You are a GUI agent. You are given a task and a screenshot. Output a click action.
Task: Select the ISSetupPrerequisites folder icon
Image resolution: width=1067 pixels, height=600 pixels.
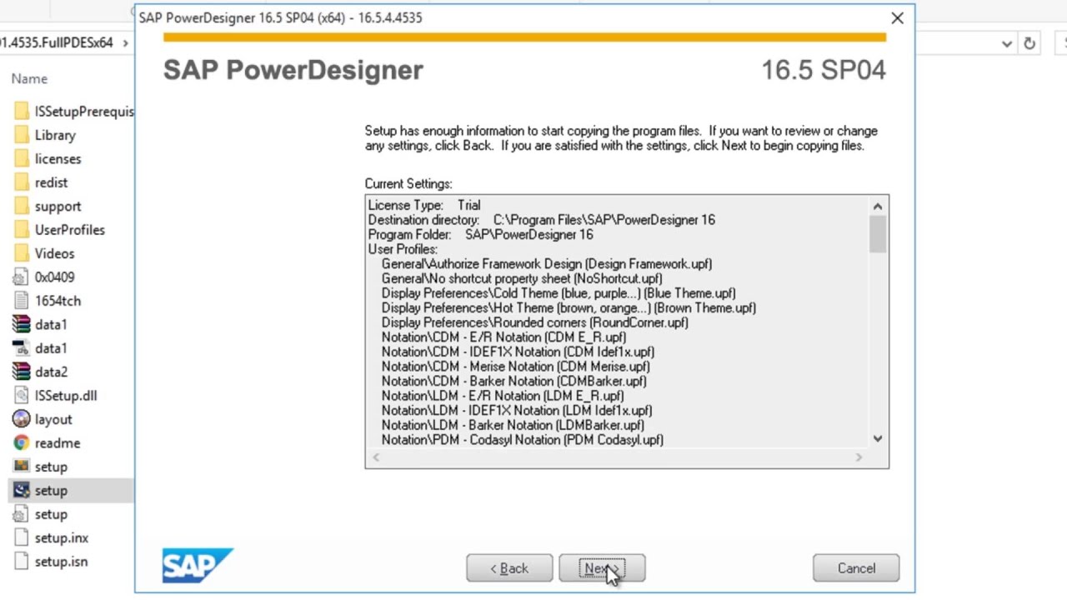click(22, 111)
